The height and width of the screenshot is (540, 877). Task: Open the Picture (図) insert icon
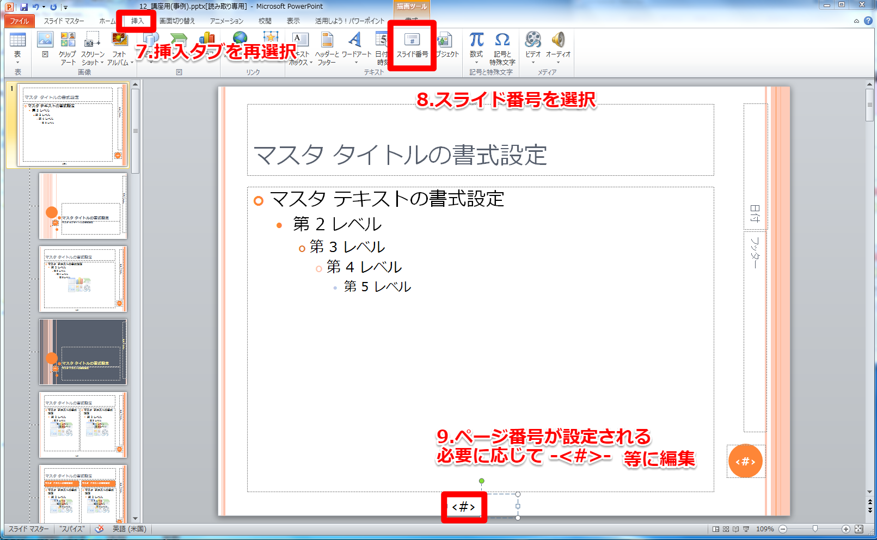(45, 41)
